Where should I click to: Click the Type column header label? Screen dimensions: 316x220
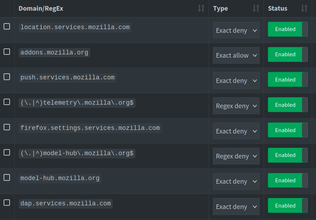[x=220, y=9]
